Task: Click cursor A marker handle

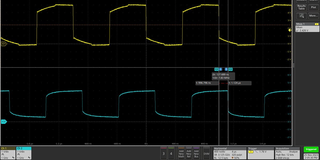Action: pos(221,69)
